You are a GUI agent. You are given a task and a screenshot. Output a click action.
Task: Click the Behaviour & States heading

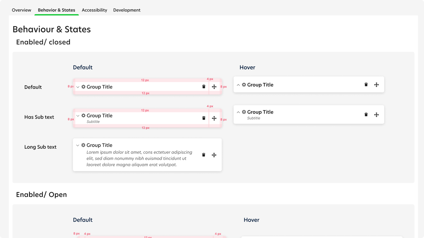[x=51, y=29]
